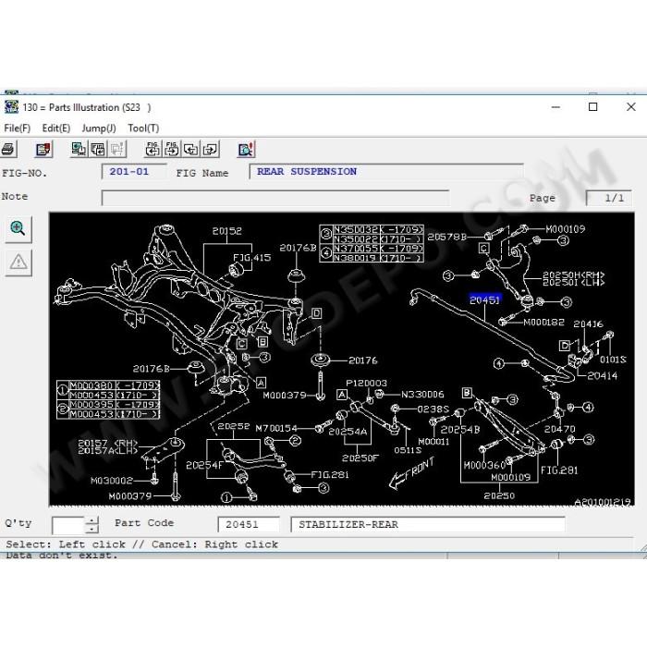
Task: Select bolt M000182 in diagram
Action: 543,323
